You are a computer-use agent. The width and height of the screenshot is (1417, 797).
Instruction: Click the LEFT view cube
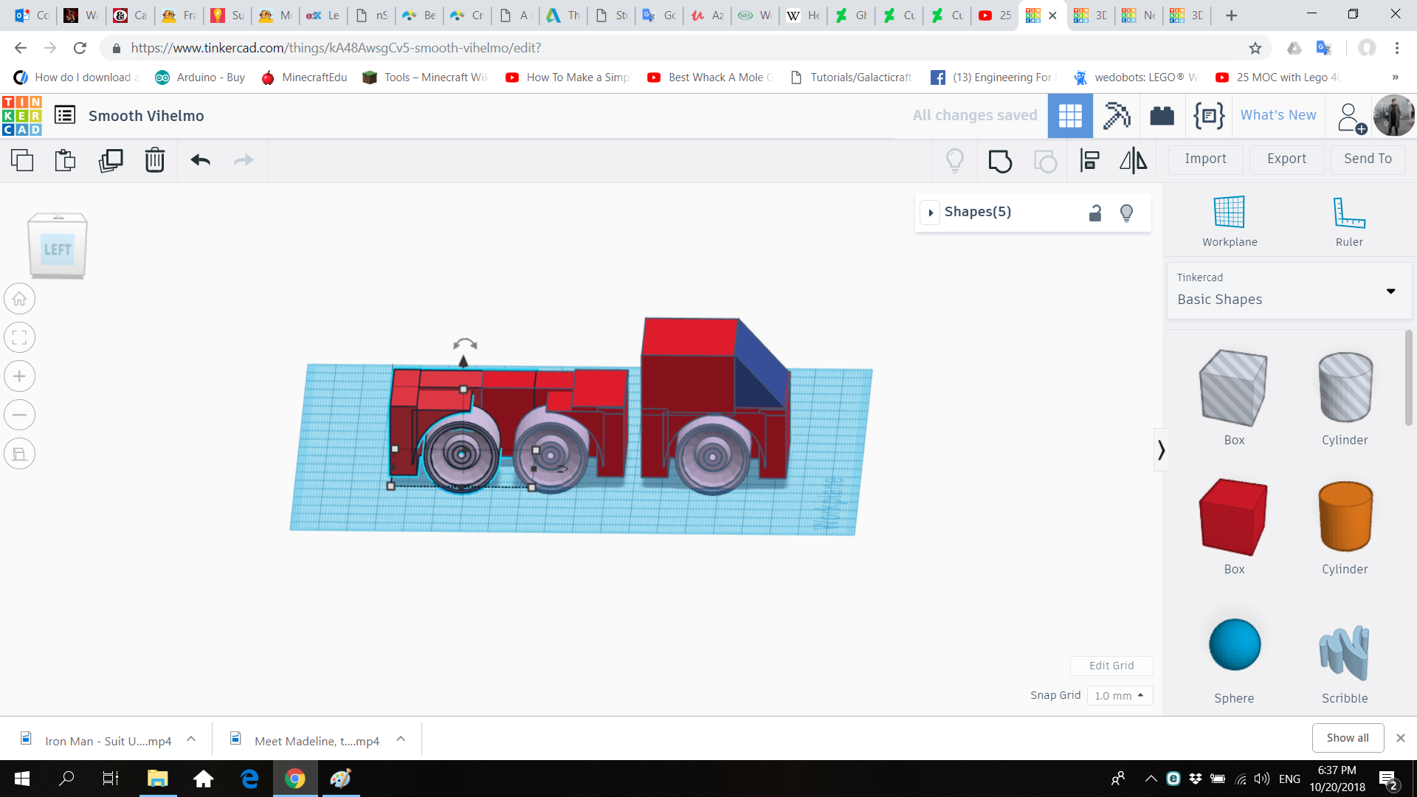pos(58,249)
